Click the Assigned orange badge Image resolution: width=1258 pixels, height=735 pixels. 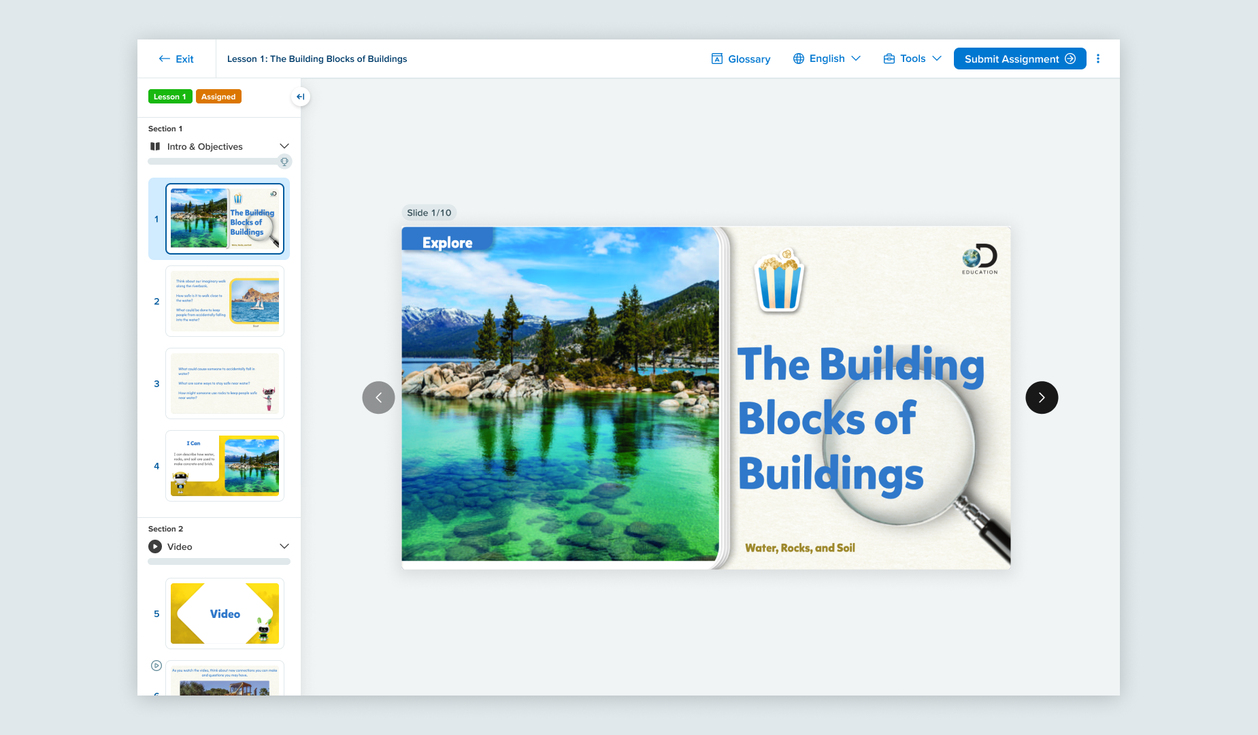click(x=218, y=97)
